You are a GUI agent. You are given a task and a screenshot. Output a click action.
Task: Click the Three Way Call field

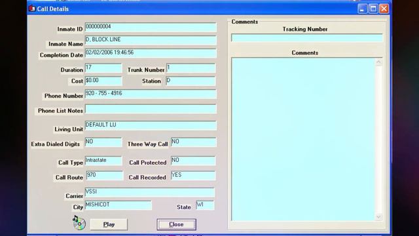(193, 142)
